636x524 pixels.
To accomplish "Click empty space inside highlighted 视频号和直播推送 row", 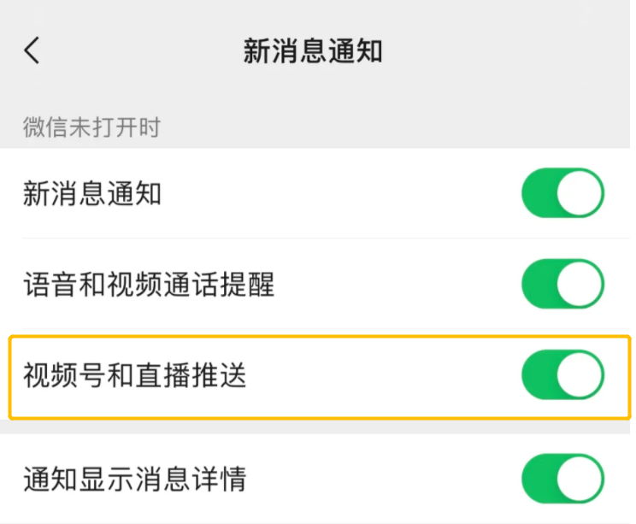I will click(381, 376).
